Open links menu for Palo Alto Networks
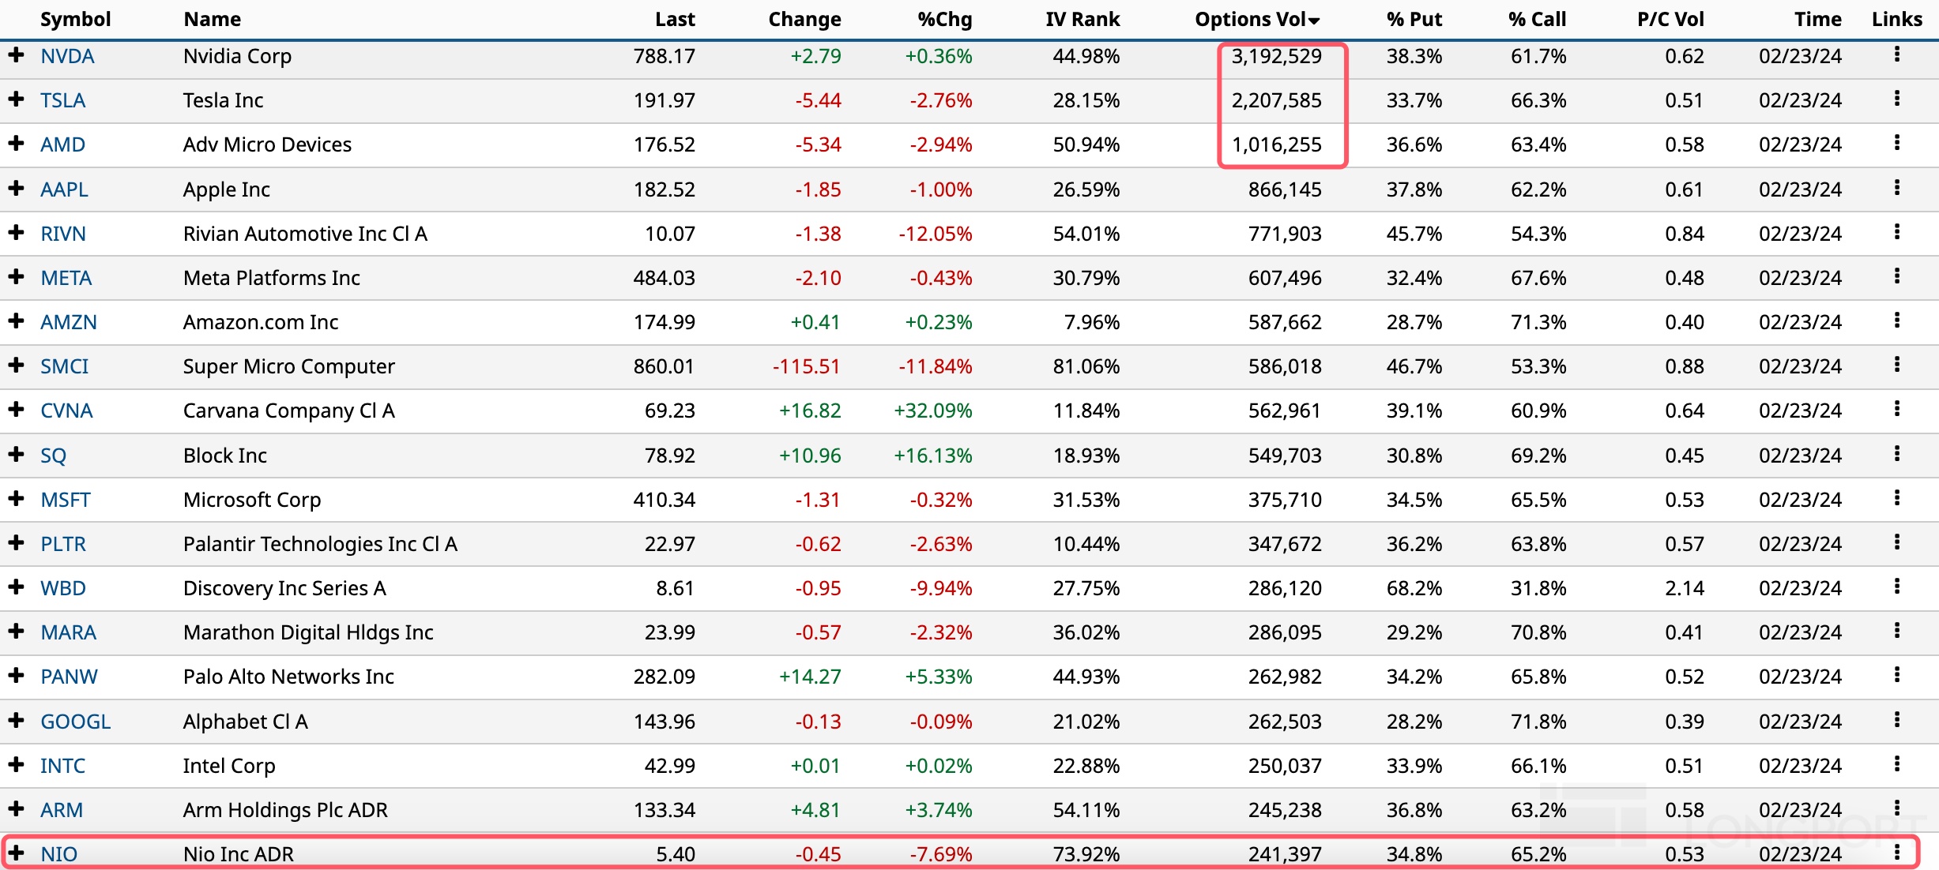The image size is (1939, 870). (x=1896, y=675)
